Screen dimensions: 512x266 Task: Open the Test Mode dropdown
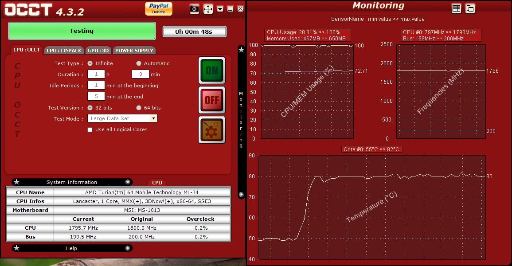click(x=153, y=118)
